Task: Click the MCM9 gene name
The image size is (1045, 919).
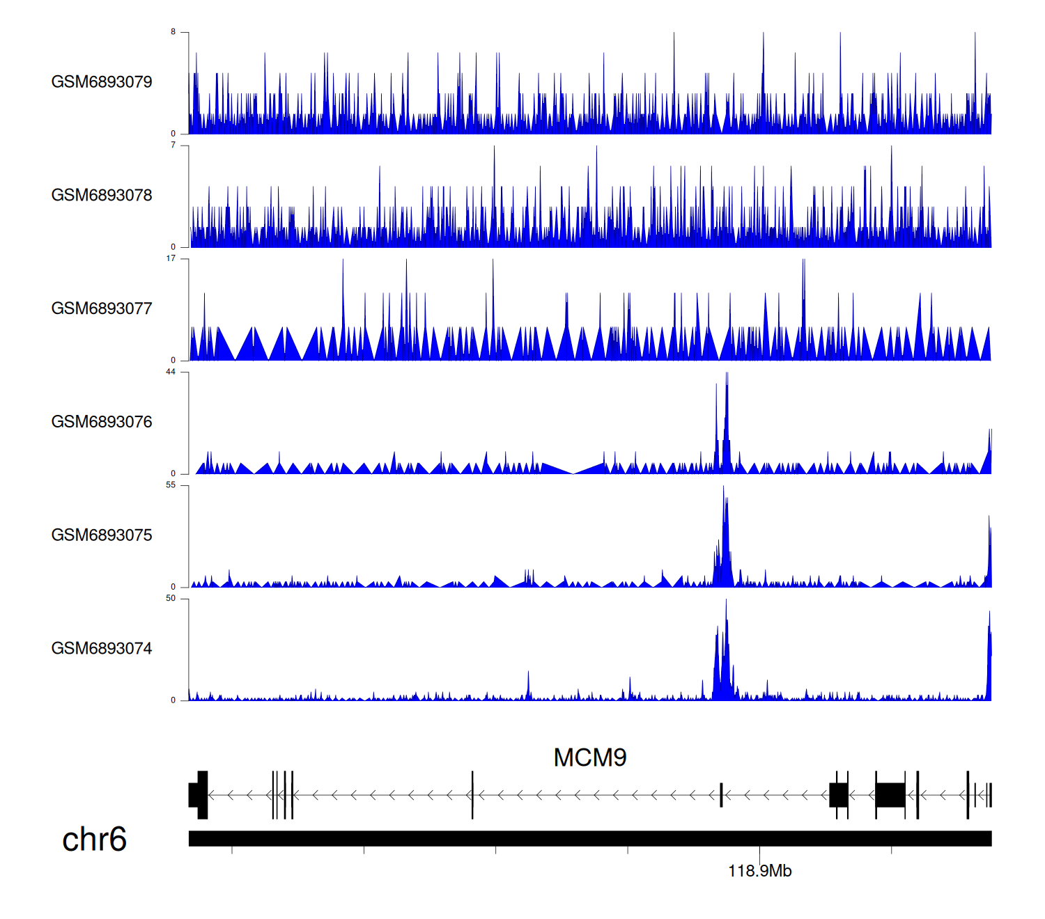Action: (589, 757)
